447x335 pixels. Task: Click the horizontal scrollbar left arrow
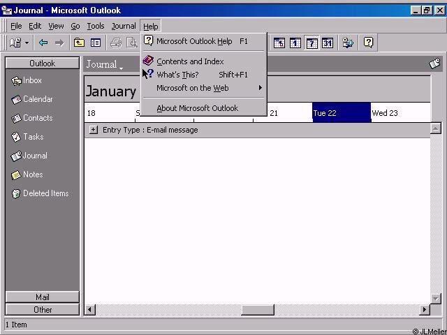tap(90, 310)
